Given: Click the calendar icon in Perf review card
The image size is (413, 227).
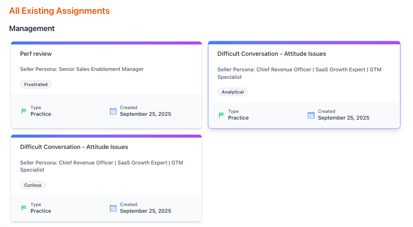Looking at the screenshot, I should pos(113,111).
